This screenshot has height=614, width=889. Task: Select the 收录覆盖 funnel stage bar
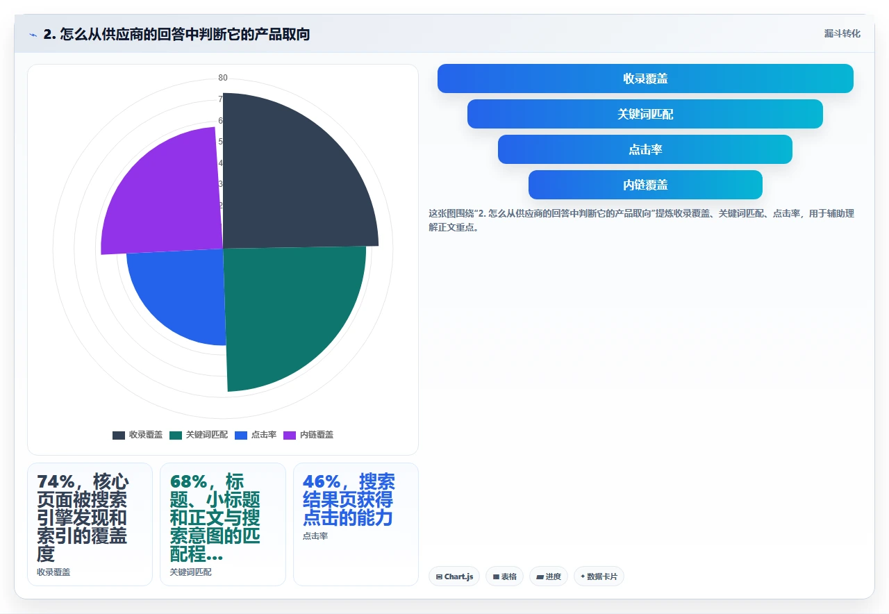(x=645, y=78)
